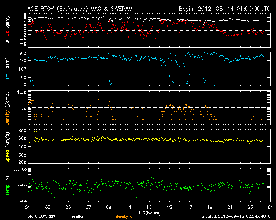The height and width of the screenshot is (220, 276).
Task: Select the Phi (gsm) axis label
Action: point(7,69)
